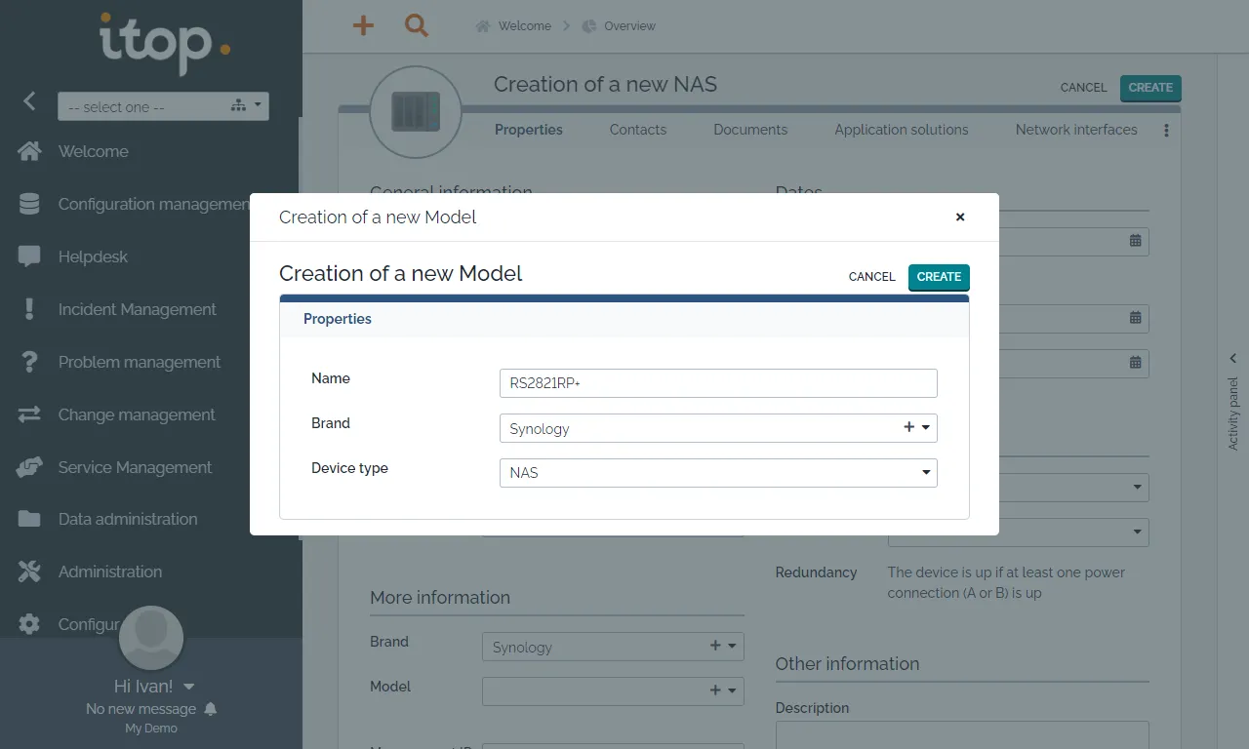The image size is (1249, 749).
Task: Open the Activity panel expander
Action: click(x=1233, y=359)
